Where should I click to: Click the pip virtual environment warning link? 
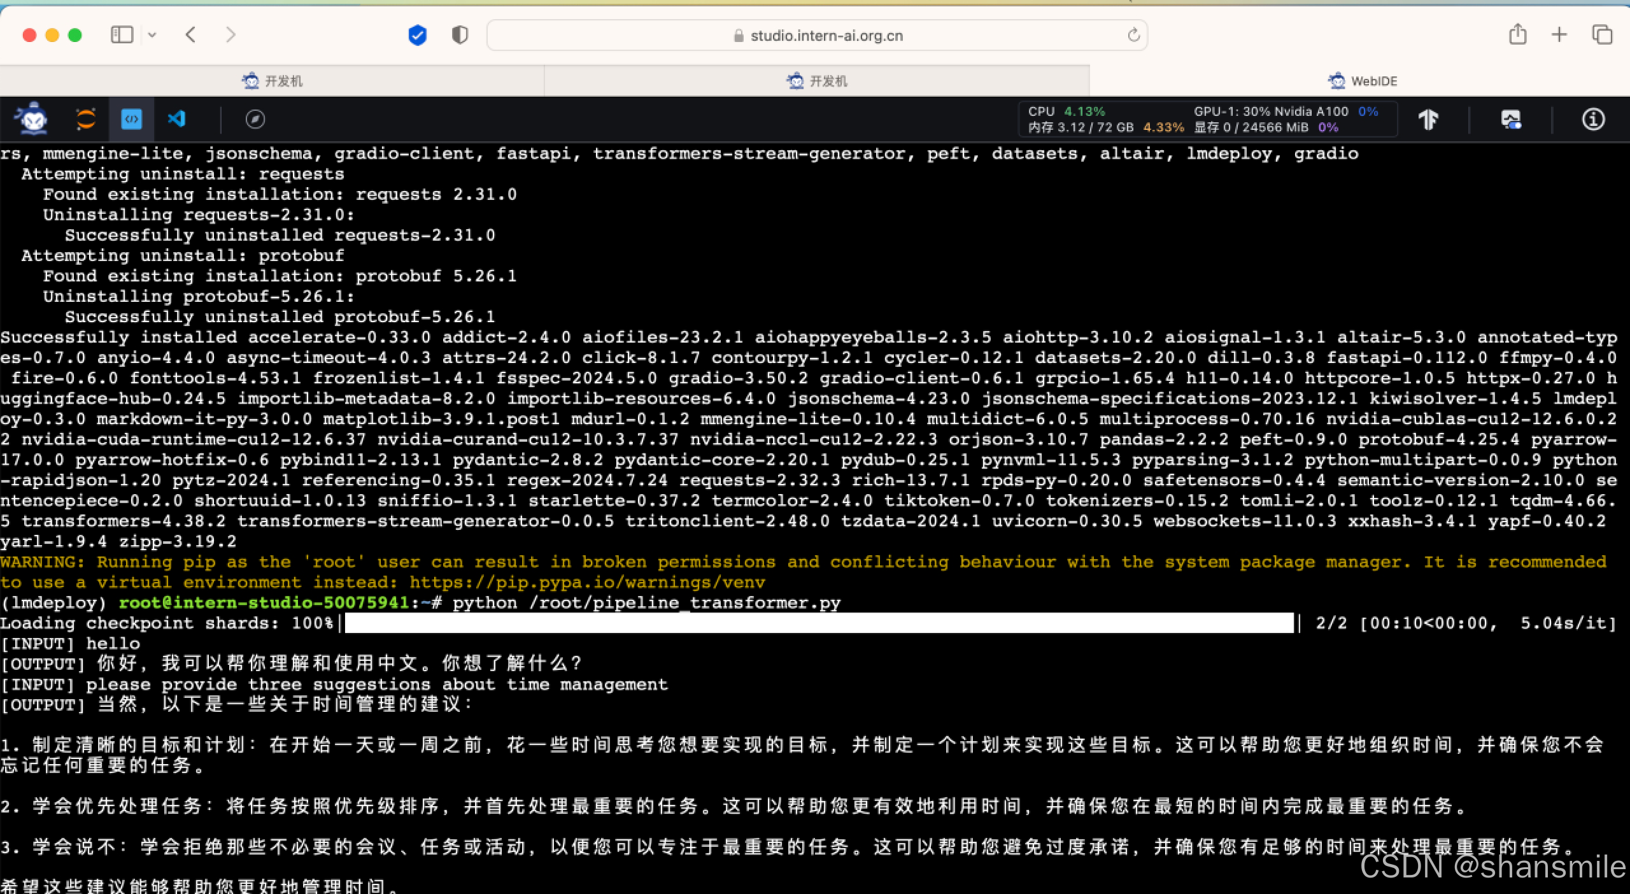click(586, 582)
